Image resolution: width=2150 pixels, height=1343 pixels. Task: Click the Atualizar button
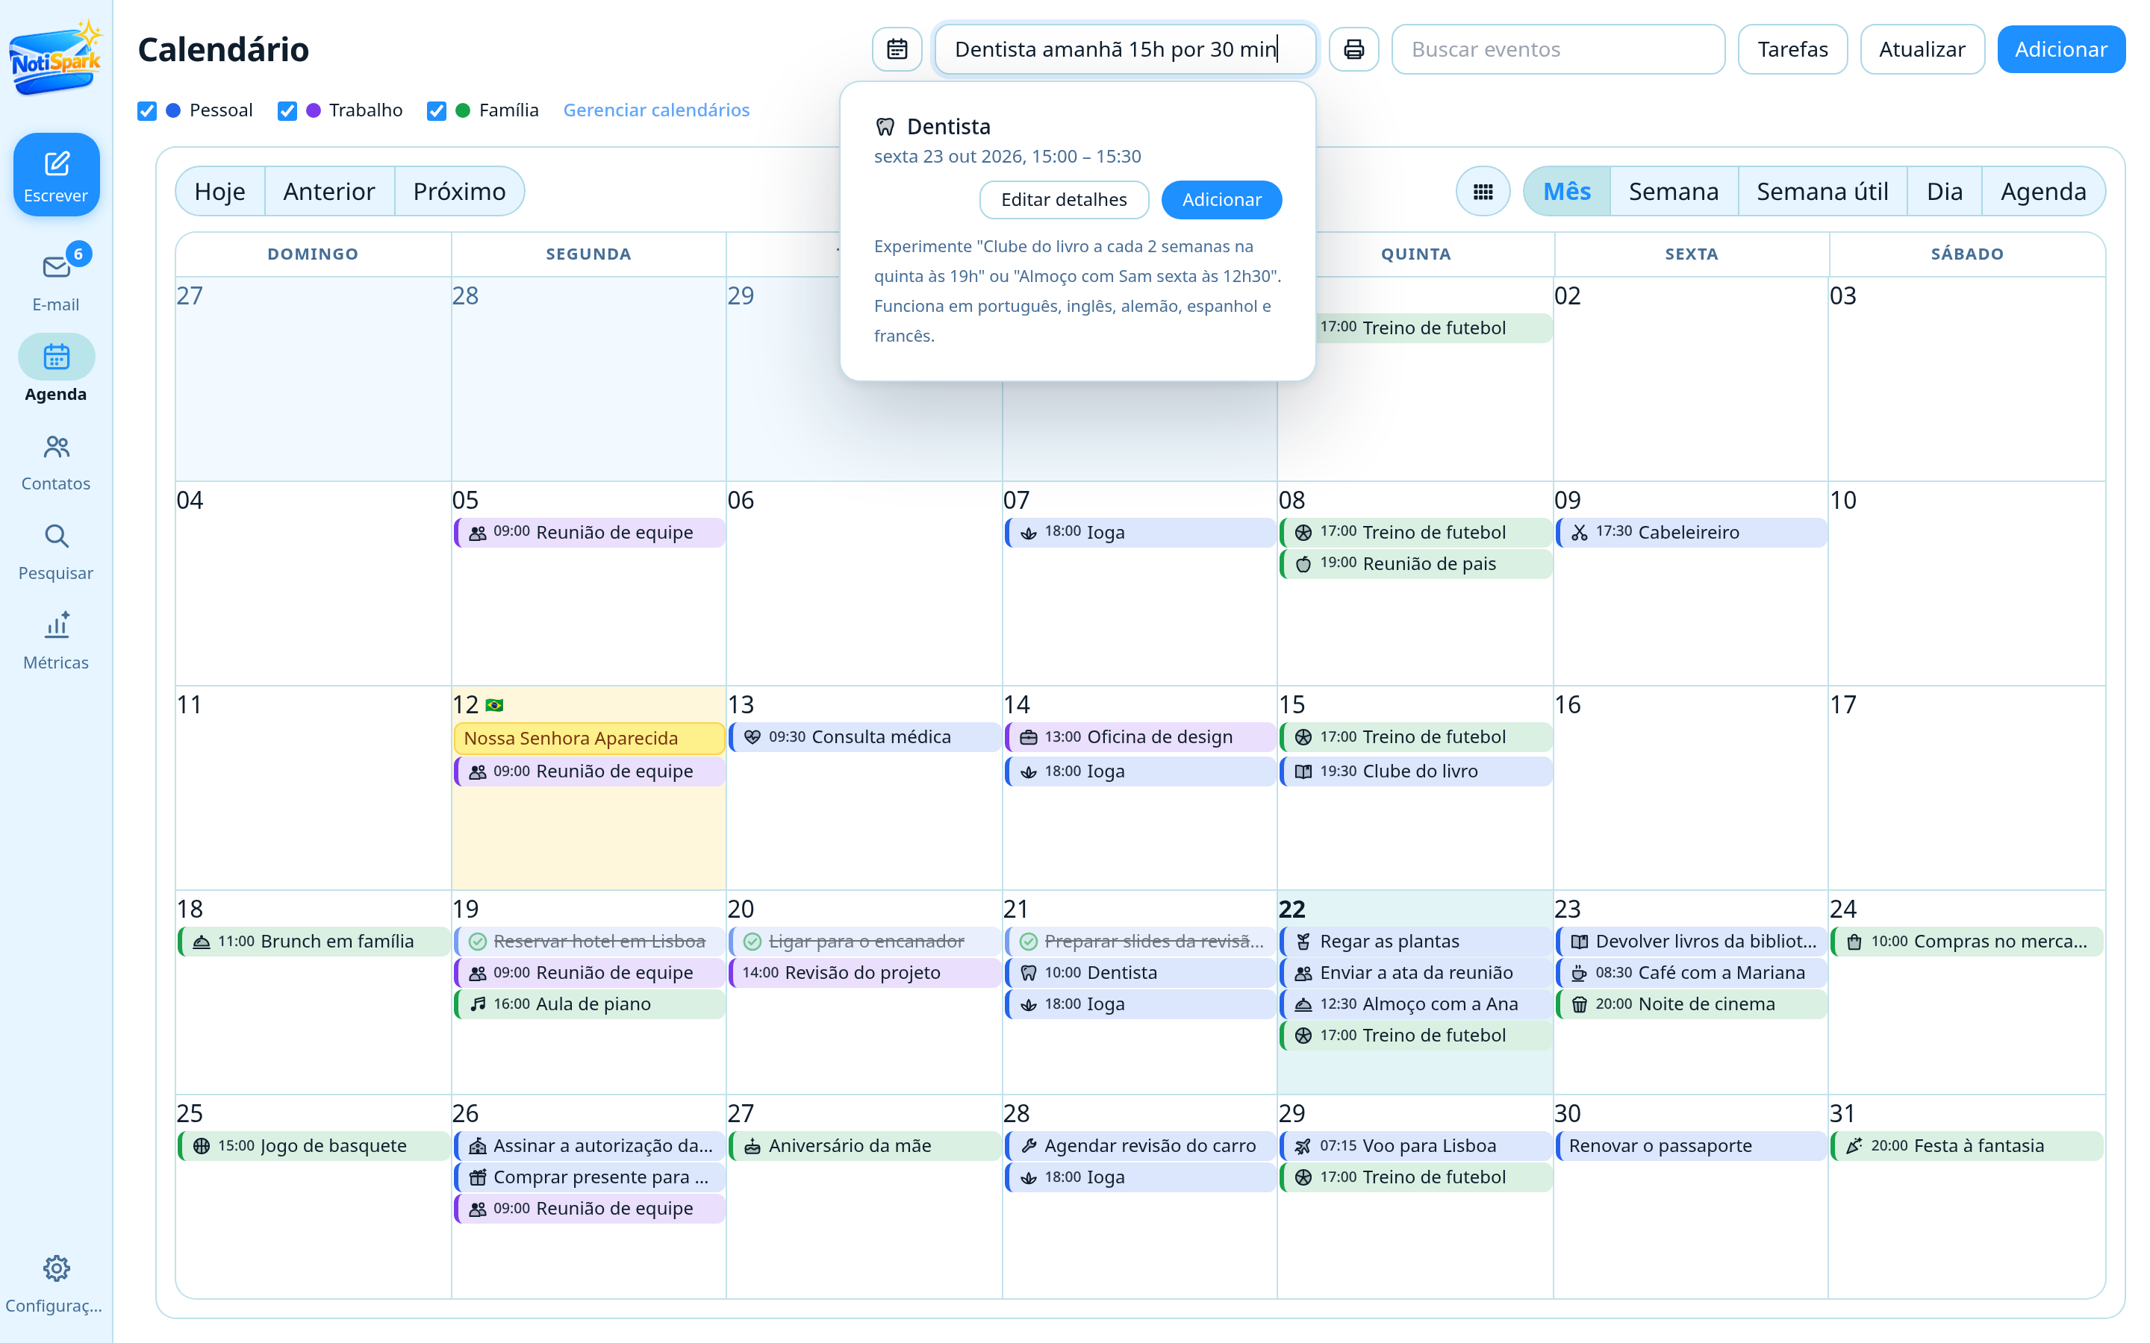(1922, 48)
